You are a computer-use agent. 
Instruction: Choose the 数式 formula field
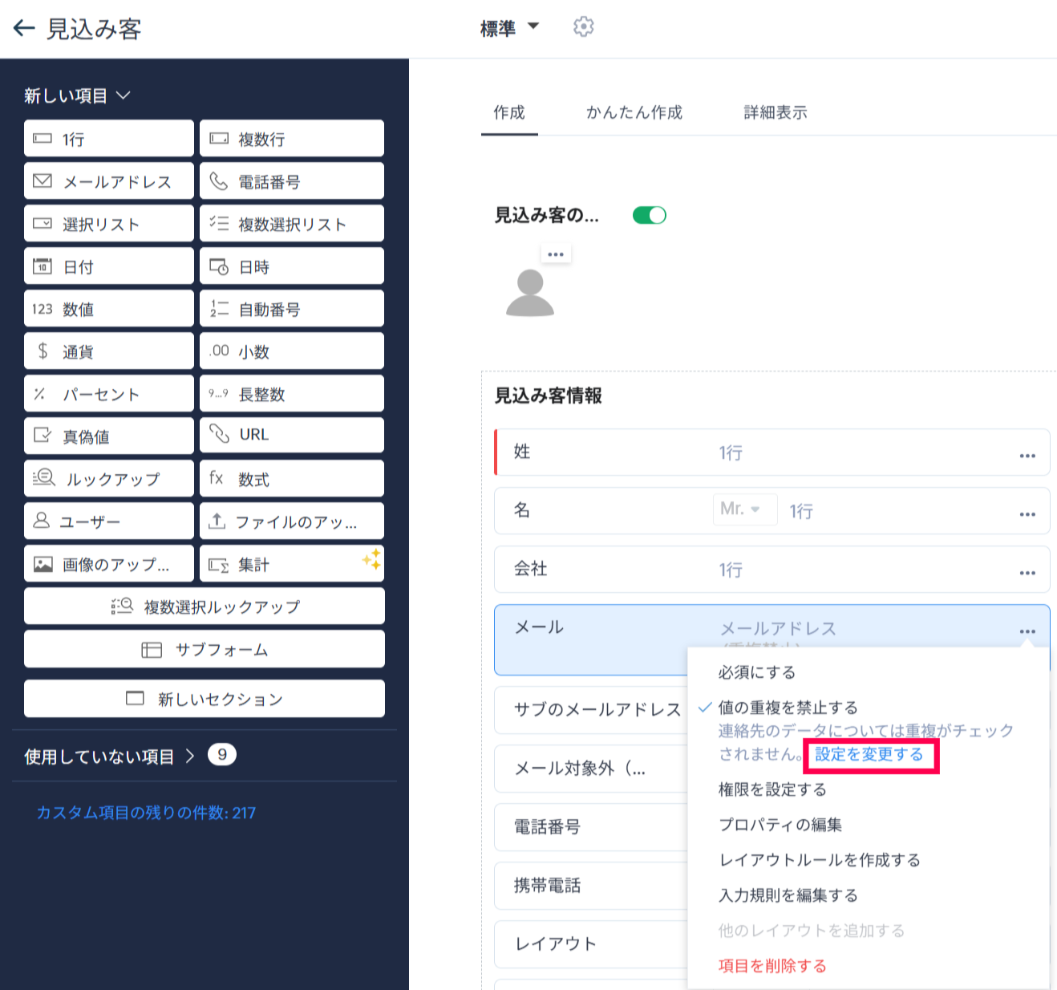click(291, 479)
